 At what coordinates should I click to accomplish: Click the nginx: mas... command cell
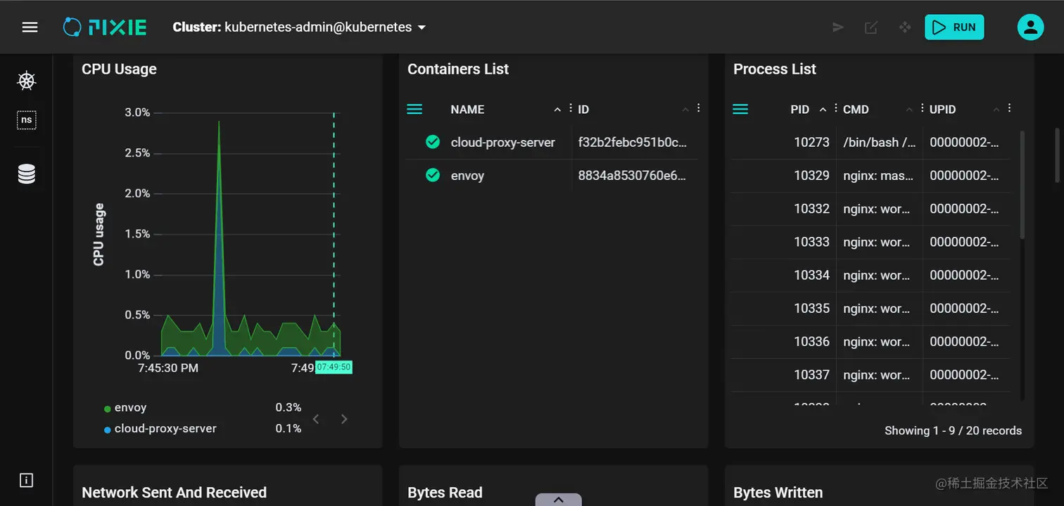click(880, 176)
